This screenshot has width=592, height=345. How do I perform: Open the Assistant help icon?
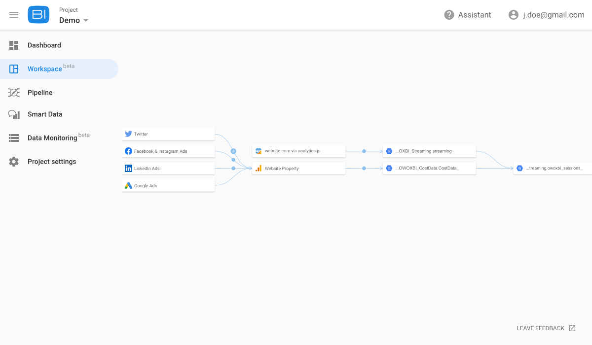point(449,15)
